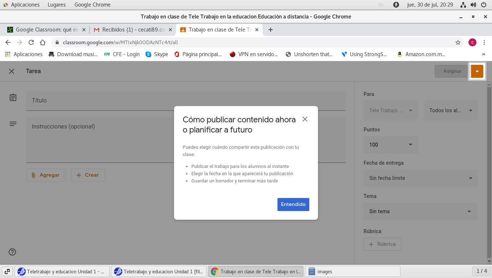Expand the Puntos 100 dropdown
492x278 pixels.
coord(391,144)
